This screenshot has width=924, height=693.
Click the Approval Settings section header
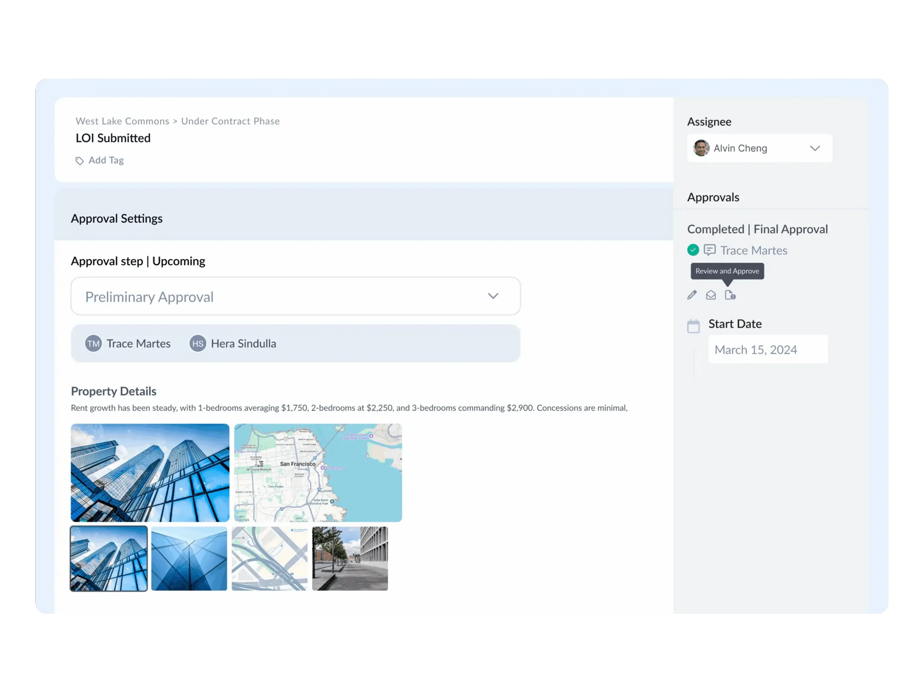point(117,218)
